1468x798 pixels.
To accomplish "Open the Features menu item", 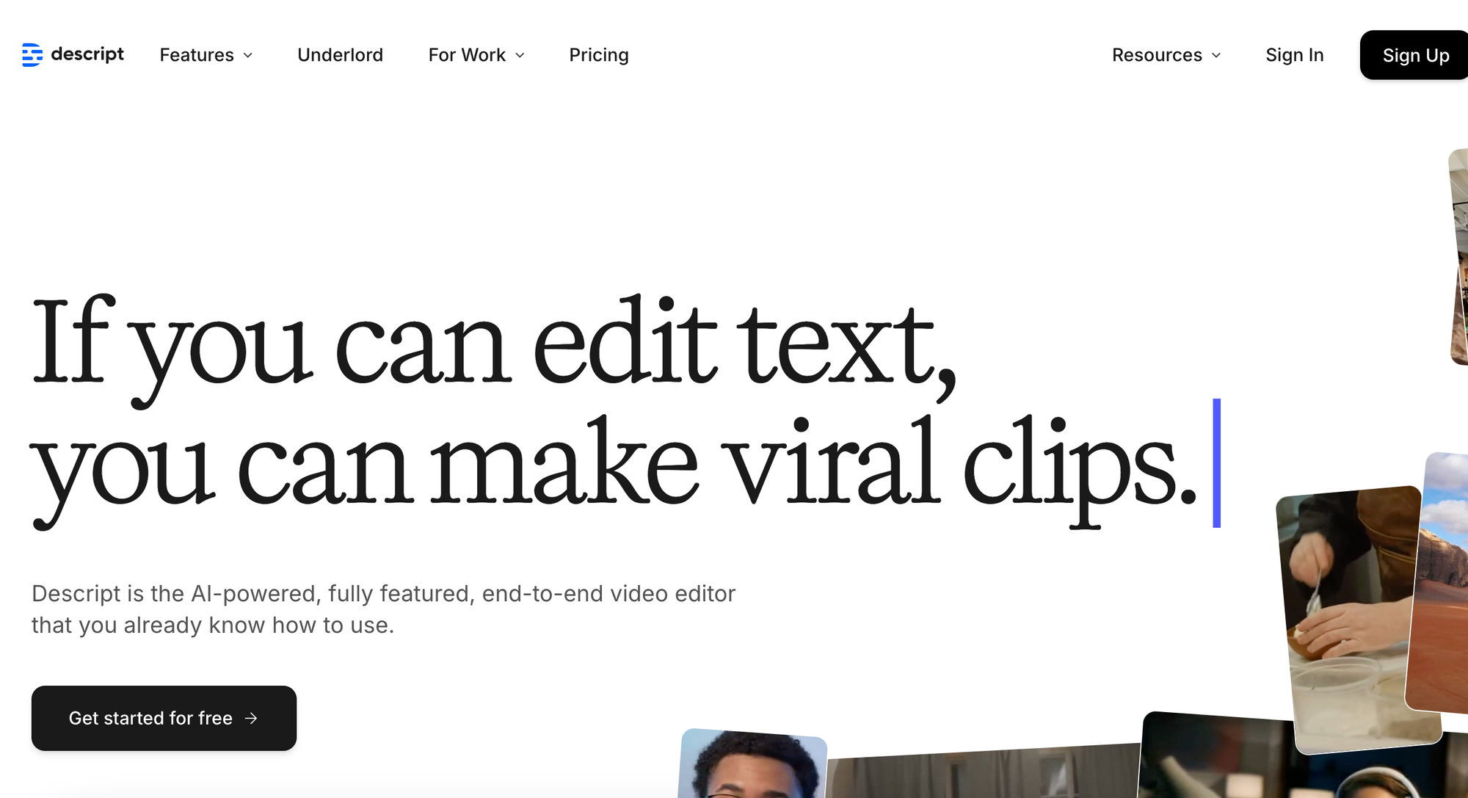I will [197, 55].
